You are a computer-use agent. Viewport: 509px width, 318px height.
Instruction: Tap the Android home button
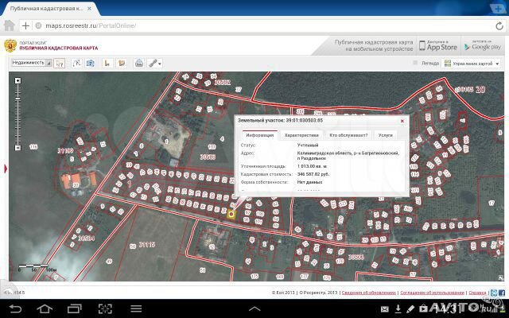(43, 308)
